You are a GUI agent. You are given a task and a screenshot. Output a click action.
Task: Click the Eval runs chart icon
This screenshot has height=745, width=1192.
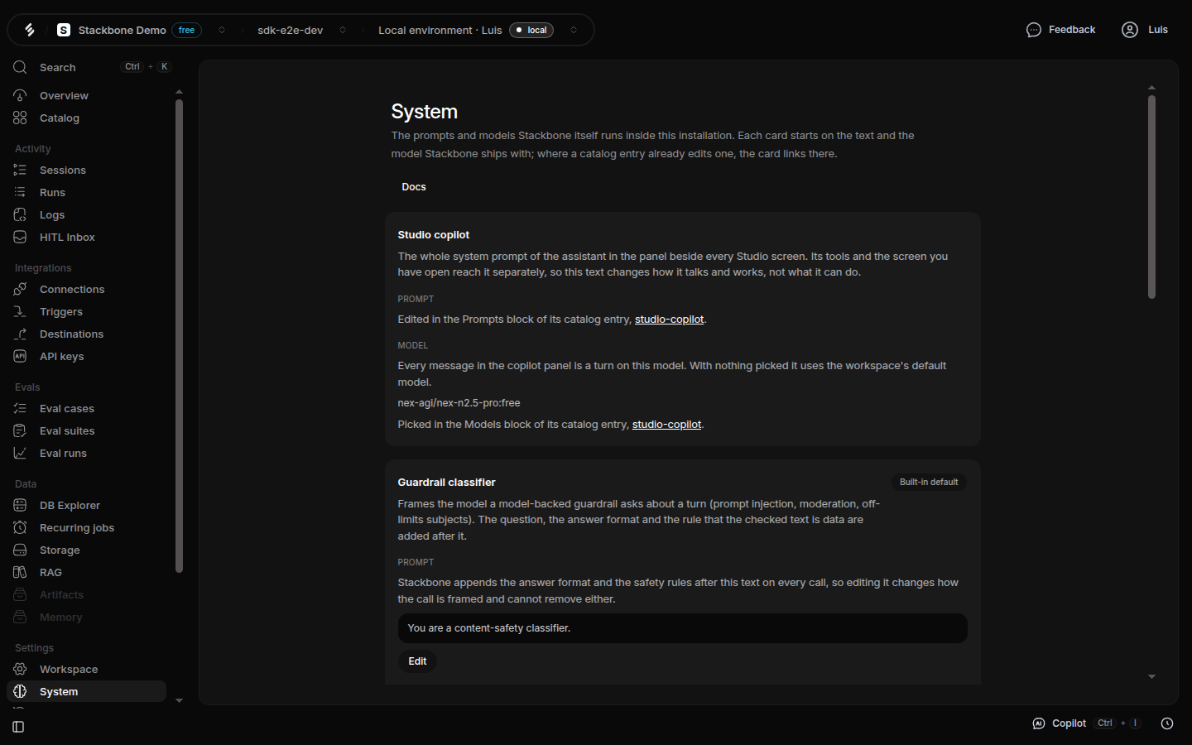click(x=20, y=453)
